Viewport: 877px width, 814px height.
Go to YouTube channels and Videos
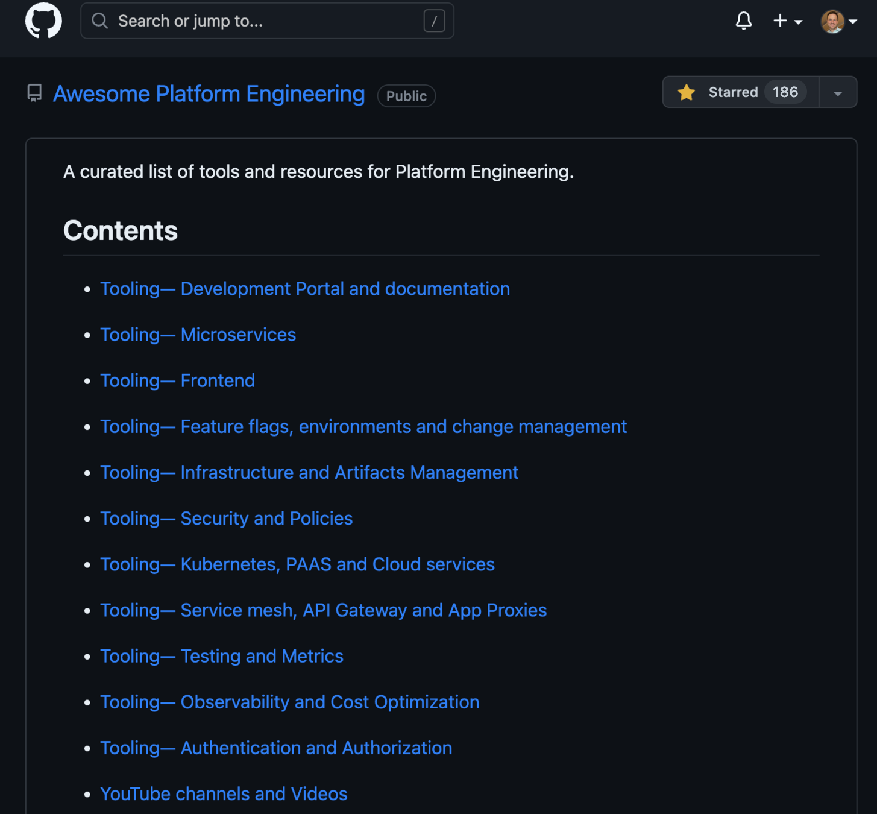pos(224,793)
